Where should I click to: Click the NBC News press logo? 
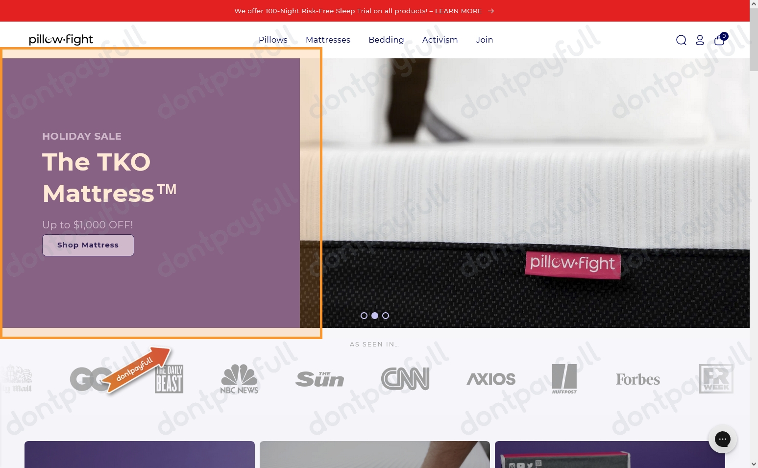[239, 378]
